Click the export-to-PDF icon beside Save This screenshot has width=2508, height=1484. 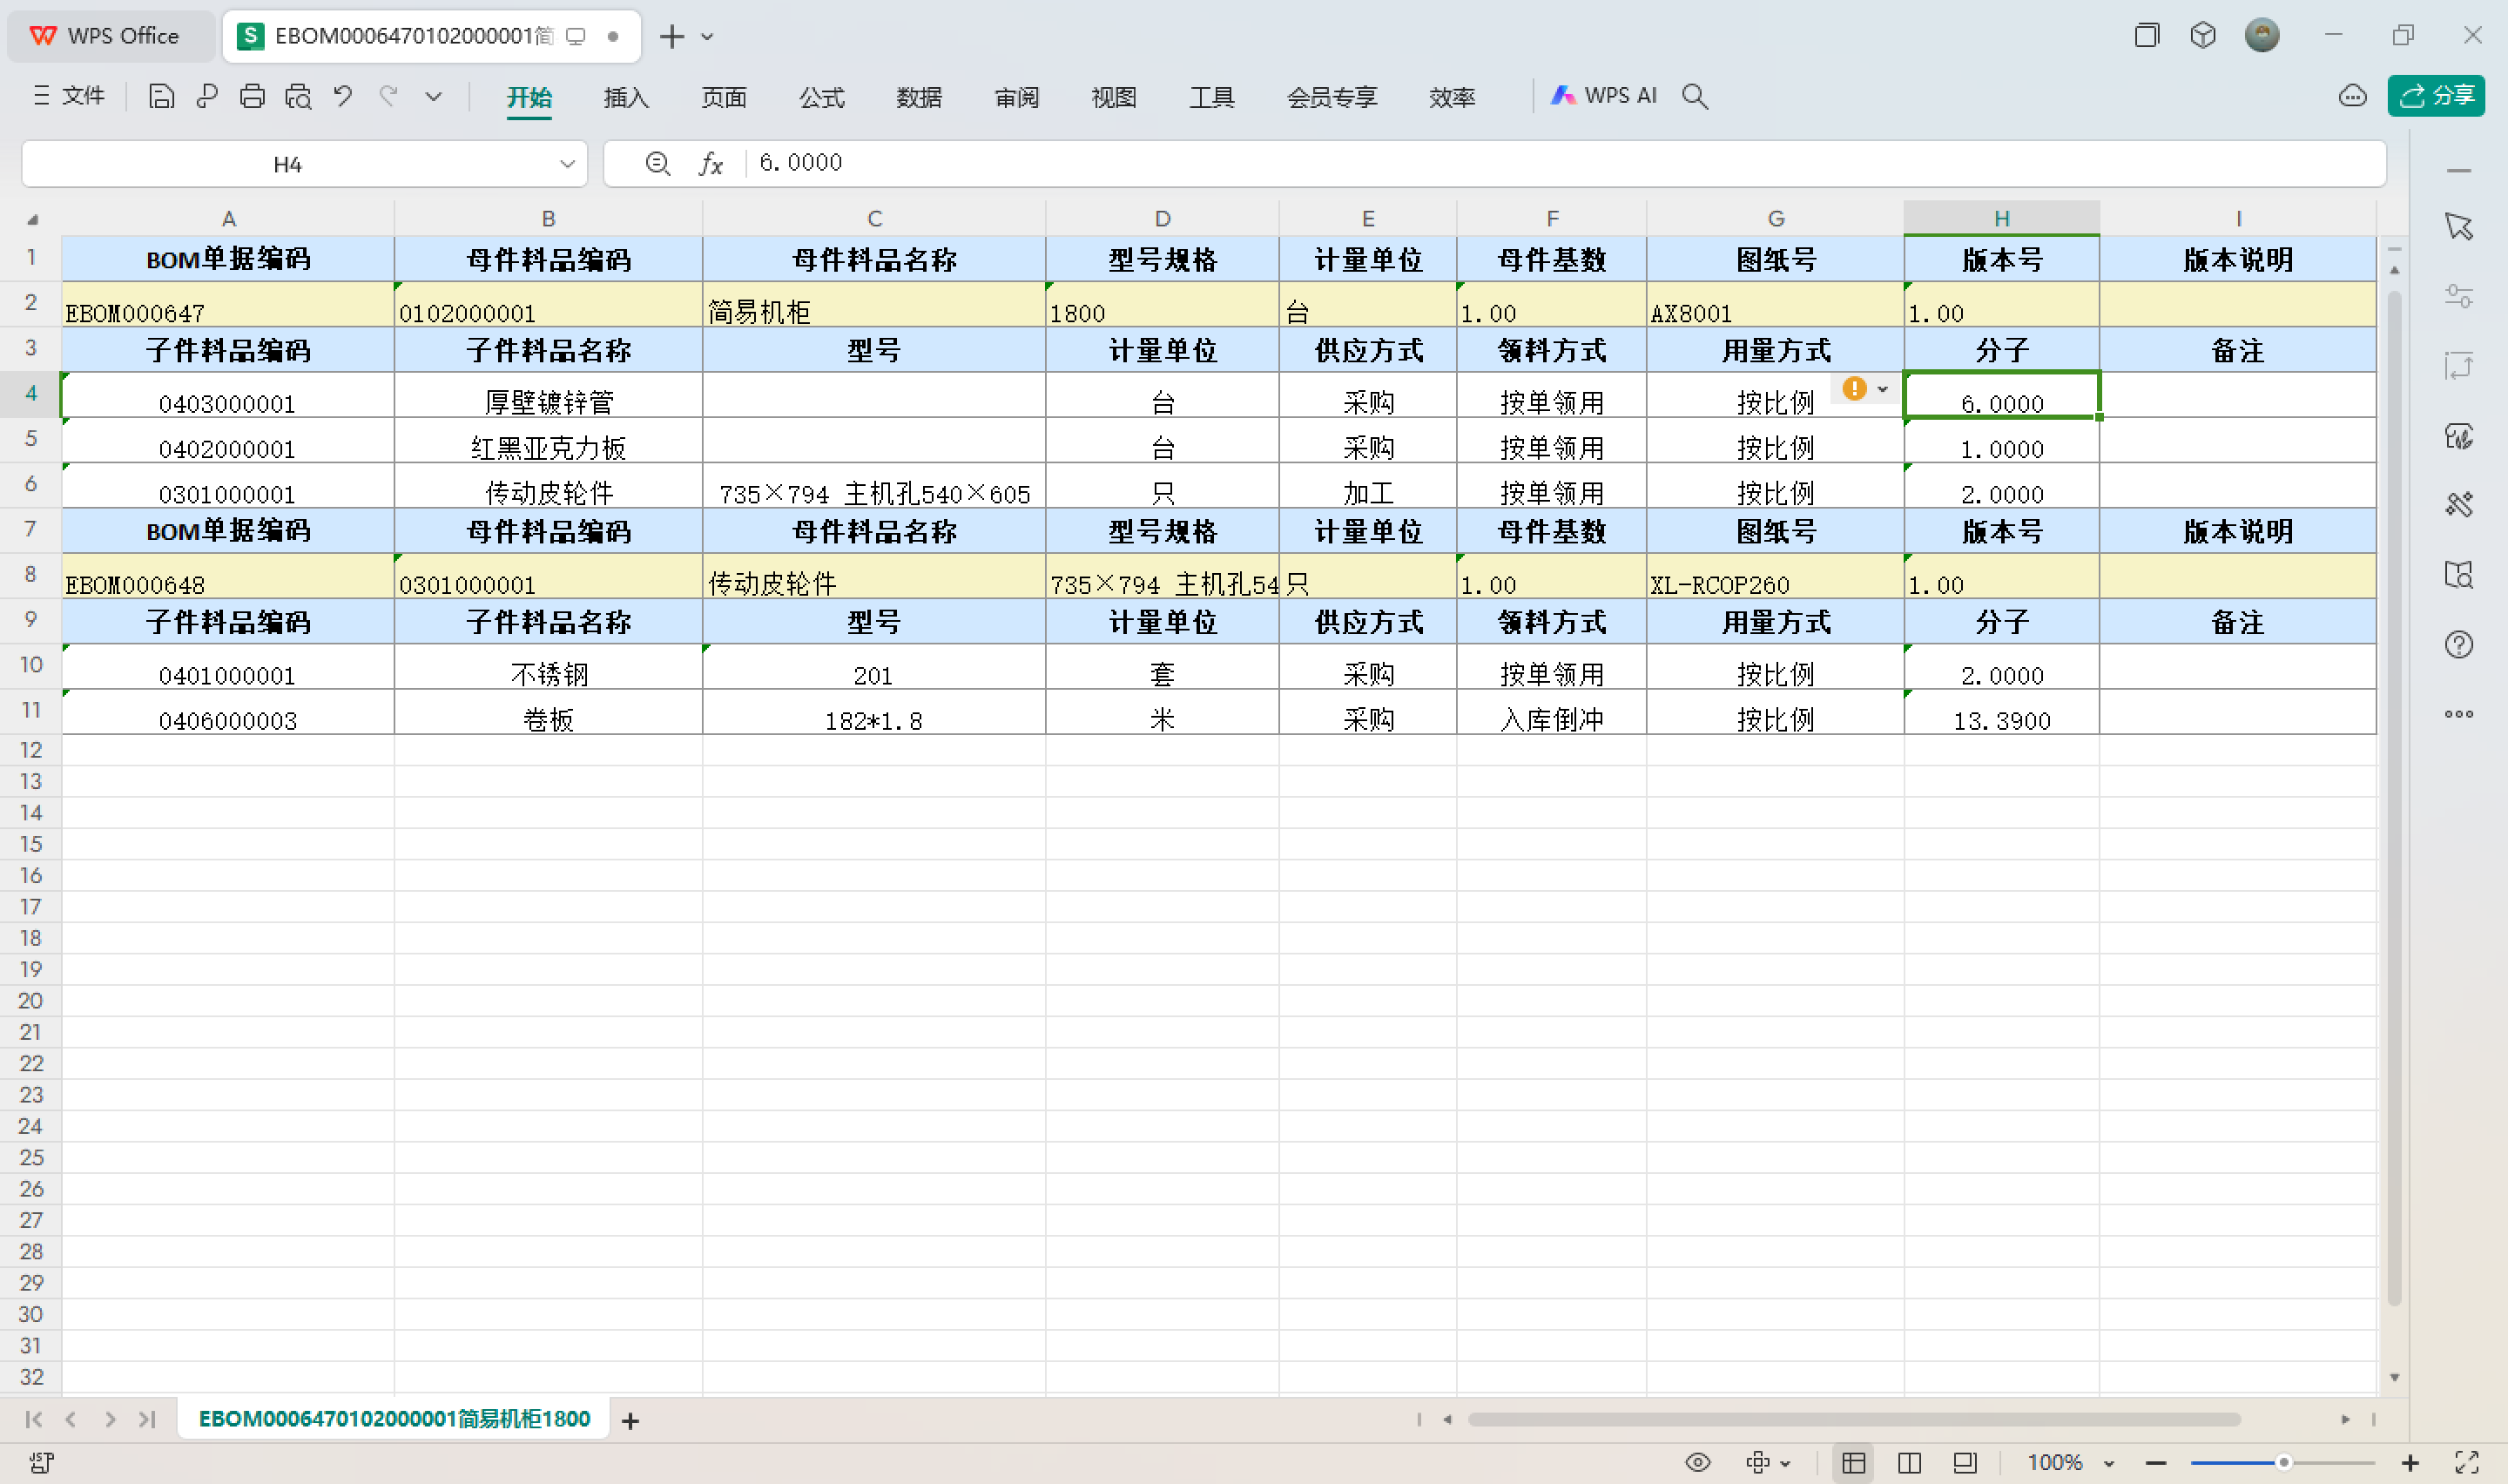tap(207, 96)
